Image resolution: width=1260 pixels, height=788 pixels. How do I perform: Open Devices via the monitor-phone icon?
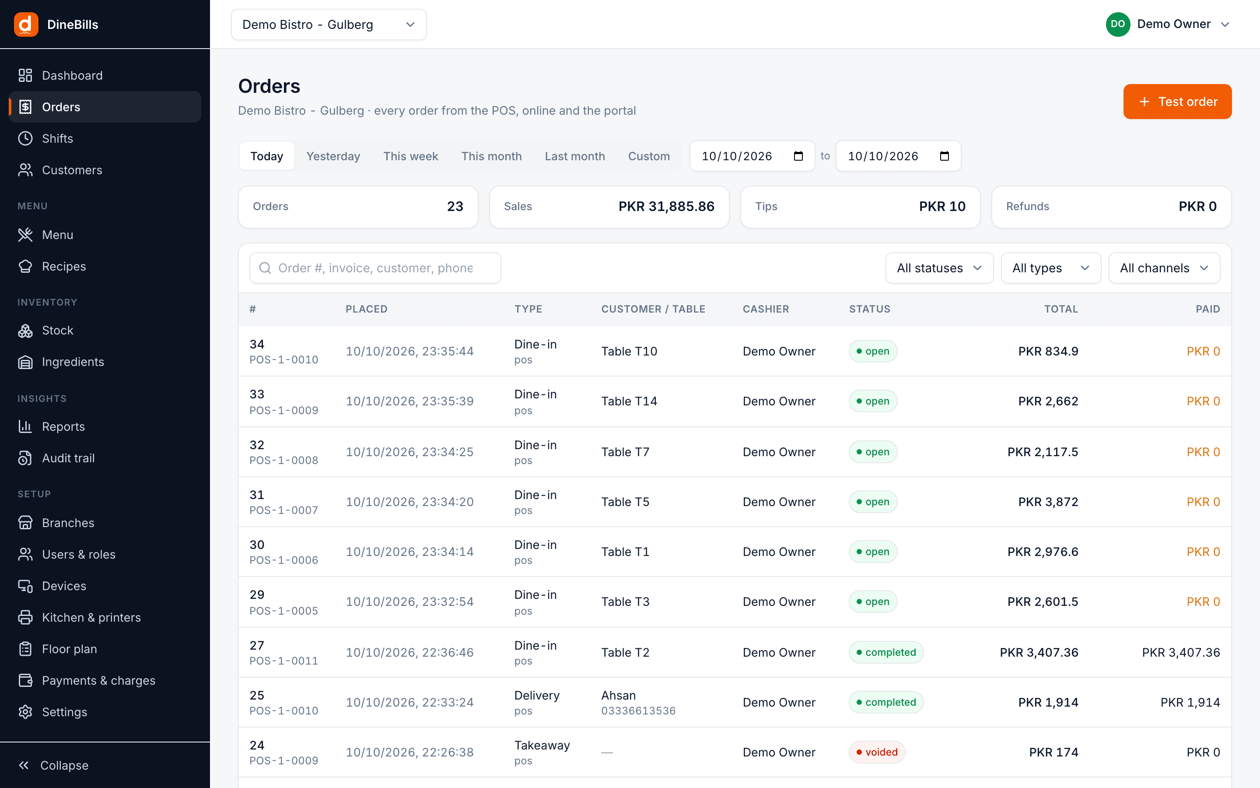coord(25,586)
